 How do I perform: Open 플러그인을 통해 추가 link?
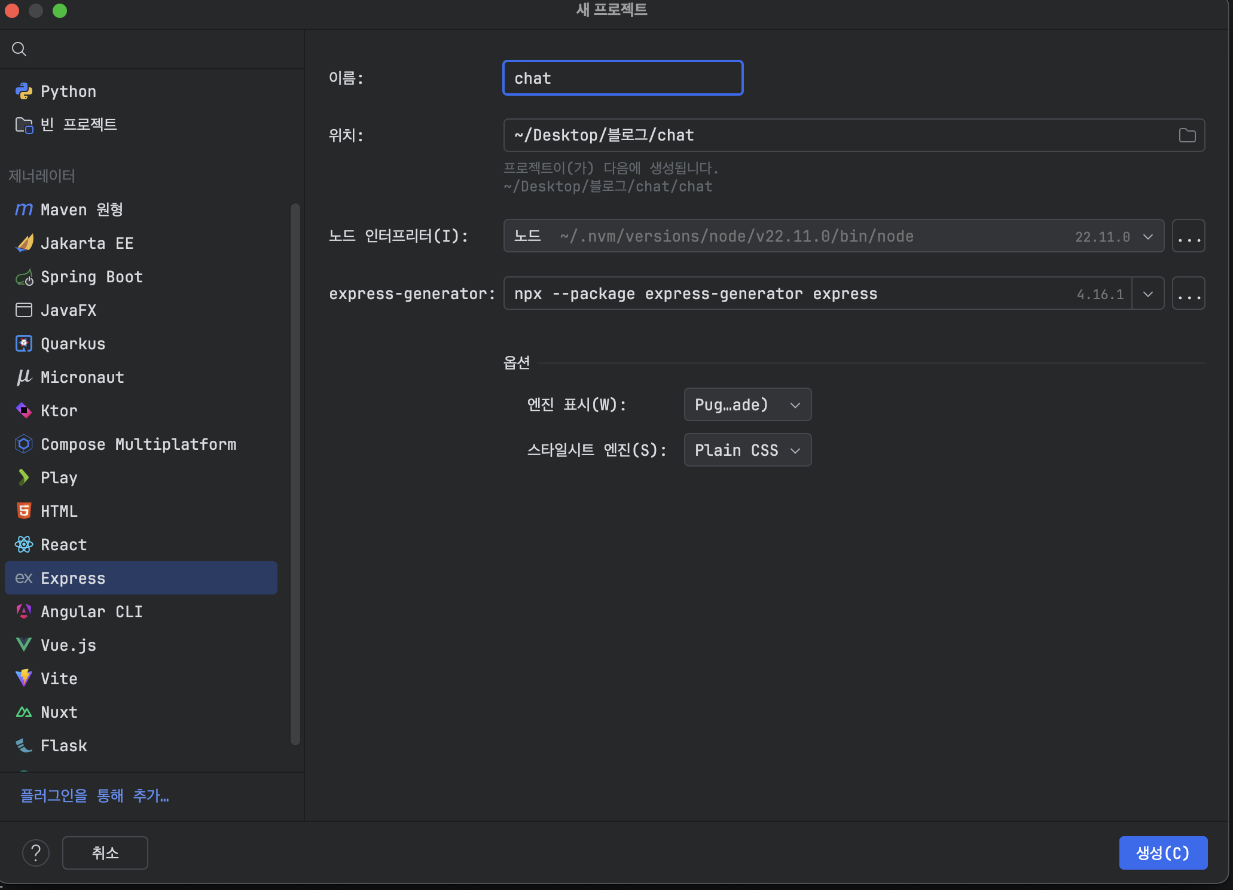pos(94,796)
